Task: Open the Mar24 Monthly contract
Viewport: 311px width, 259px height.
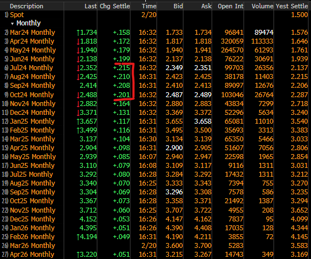Action: tap(33, 33)
